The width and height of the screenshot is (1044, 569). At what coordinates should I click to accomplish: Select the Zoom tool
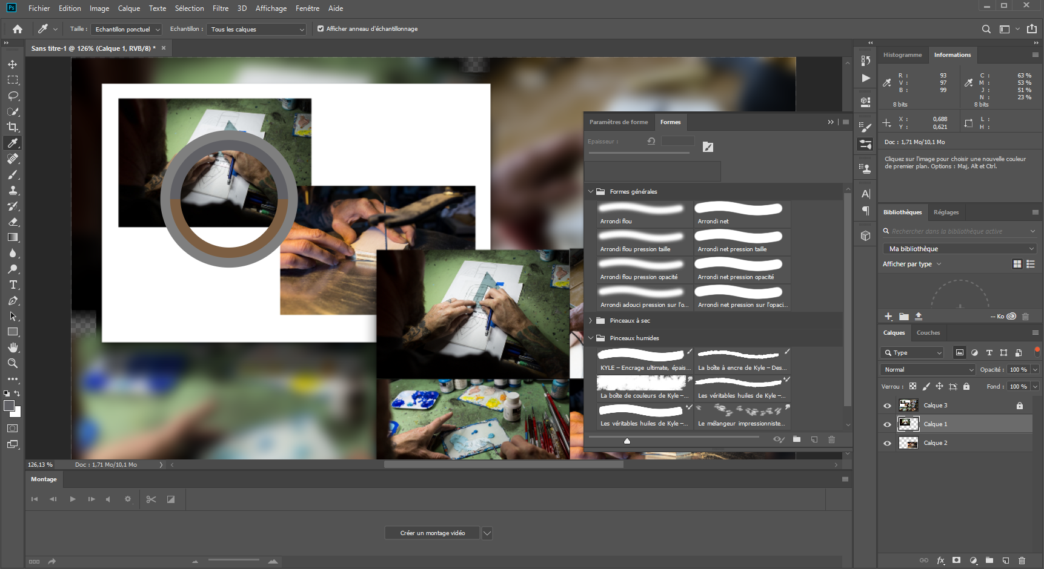13,364
